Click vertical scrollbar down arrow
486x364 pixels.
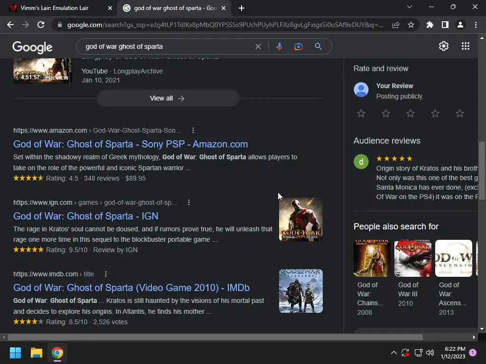coord(482,329)
